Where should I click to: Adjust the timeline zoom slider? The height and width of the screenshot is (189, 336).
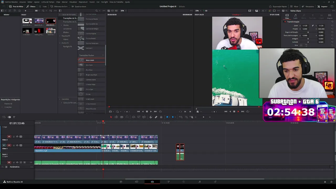[203, 117]
